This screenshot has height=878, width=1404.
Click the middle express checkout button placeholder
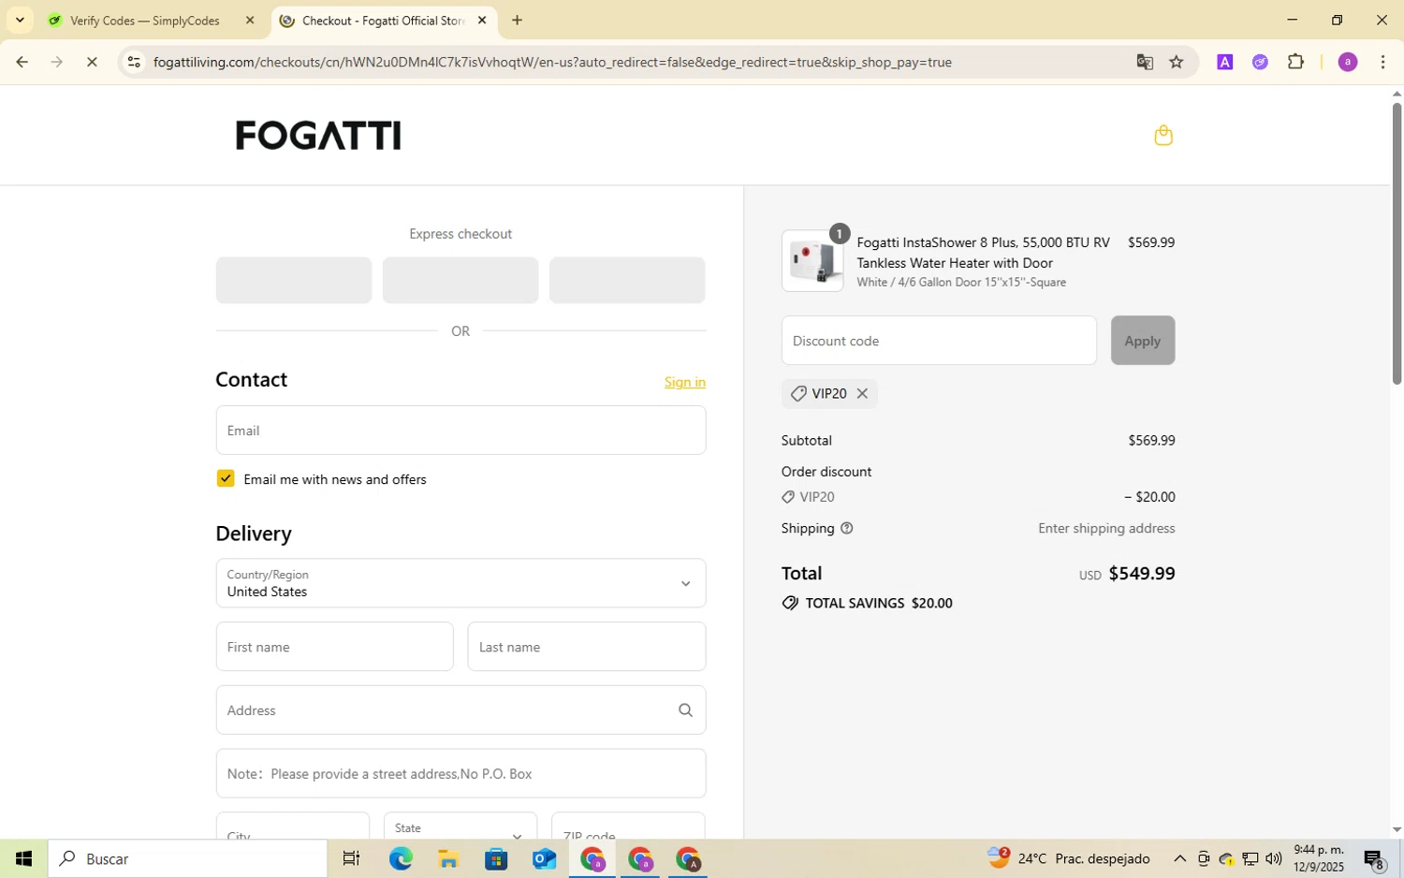[x=461, y=281]
